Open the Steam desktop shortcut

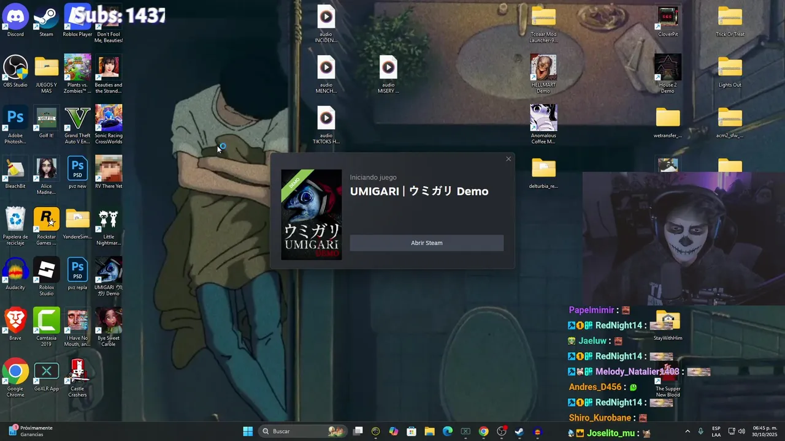[x=47, y=20]
